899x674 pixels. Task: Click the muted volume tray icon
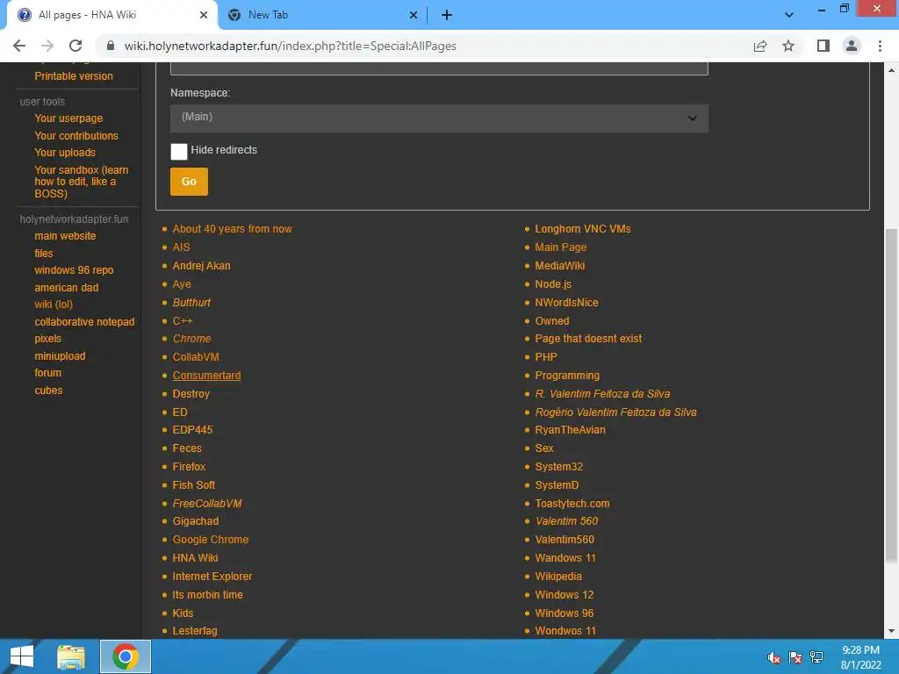774,658
